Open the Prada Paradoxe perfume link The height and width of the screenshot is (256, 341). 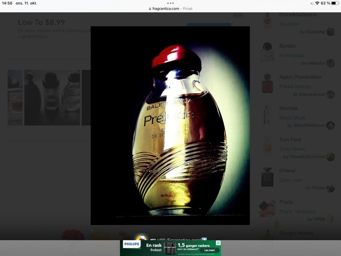[297, 211]
